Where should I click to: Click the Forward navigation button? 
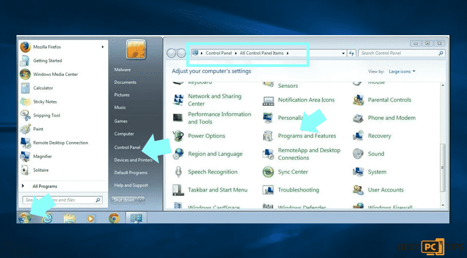pos(181,53)
